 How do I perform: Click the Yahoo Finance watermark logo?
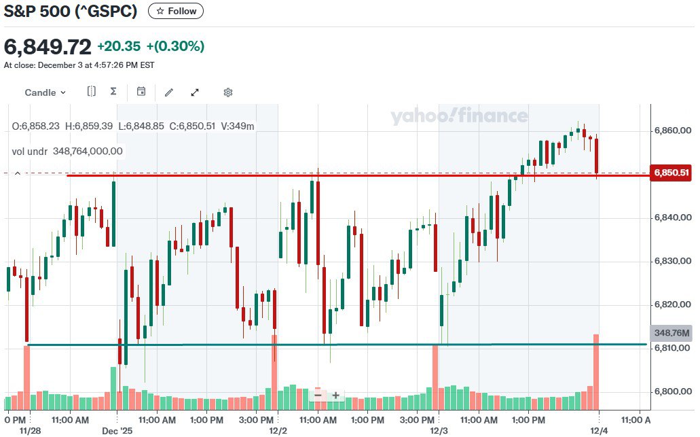459,116
